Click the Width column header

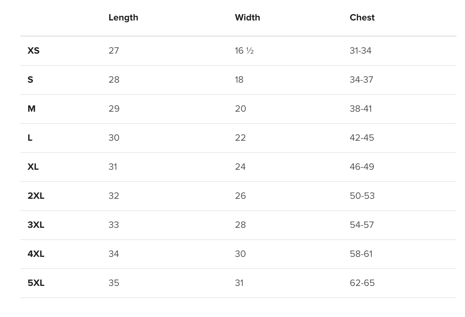coord(247,17)
